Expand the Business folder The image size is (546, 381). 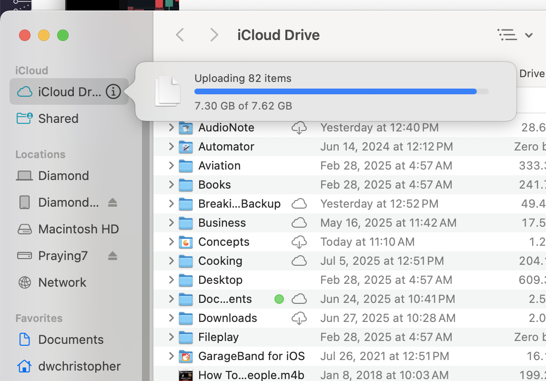coord(171,223)
